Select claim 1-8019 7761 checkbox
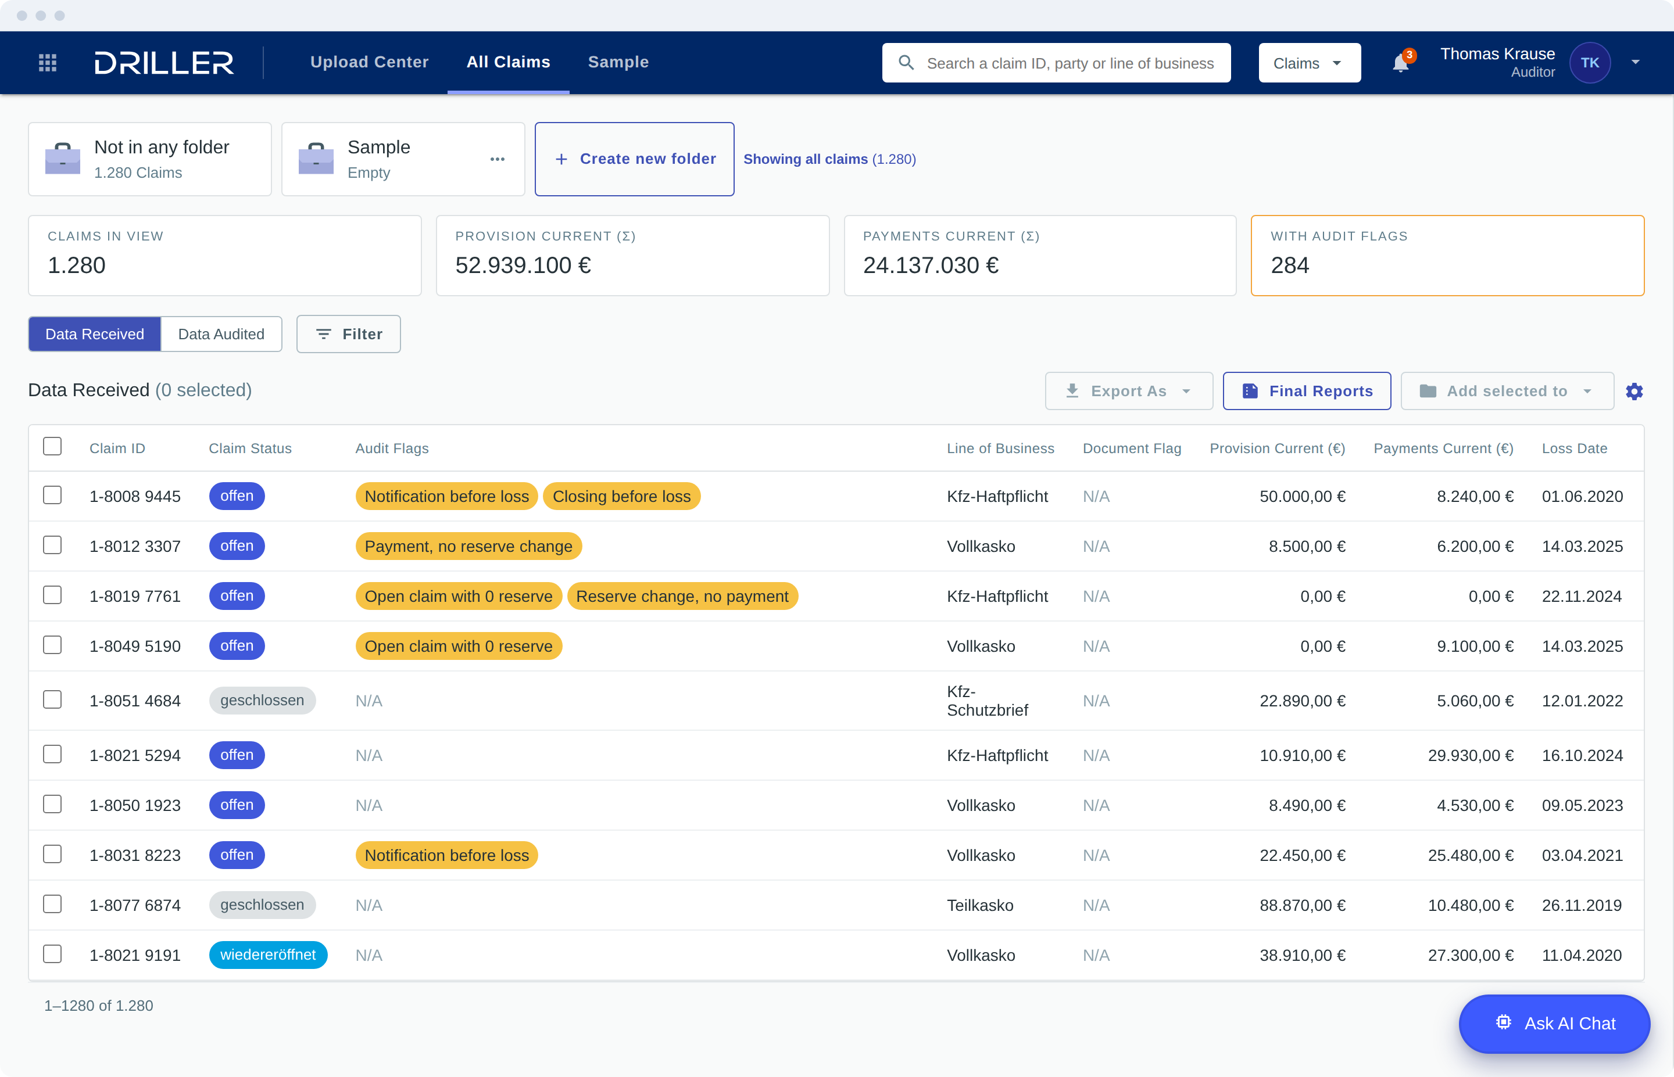This screenshot has height=1077, width=1674. [52, 595]
